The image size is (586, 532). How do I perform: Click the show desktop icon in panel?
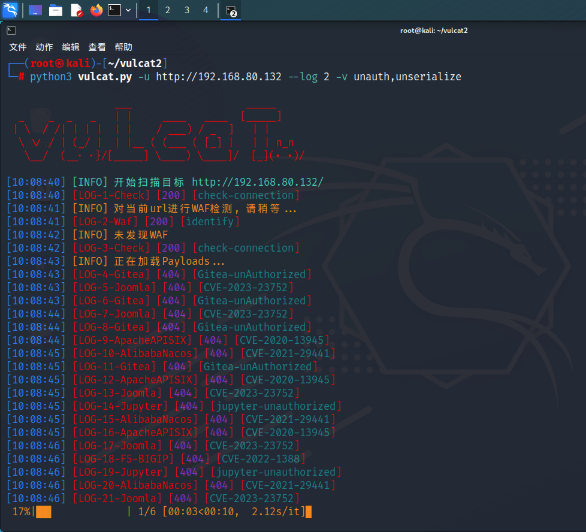tap(35, 10)
